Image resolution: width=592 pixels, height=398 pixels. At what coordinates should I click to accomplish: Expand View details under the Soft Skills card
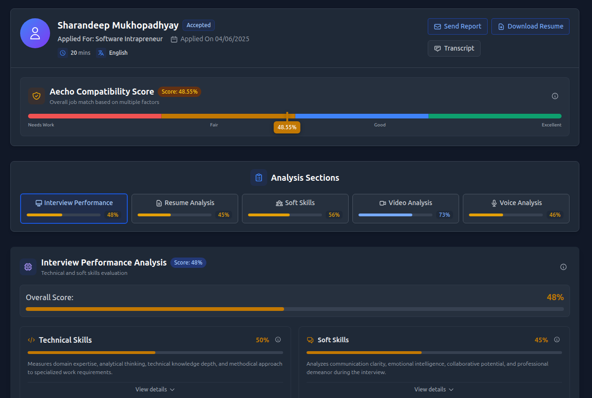(x=434, y=390)
